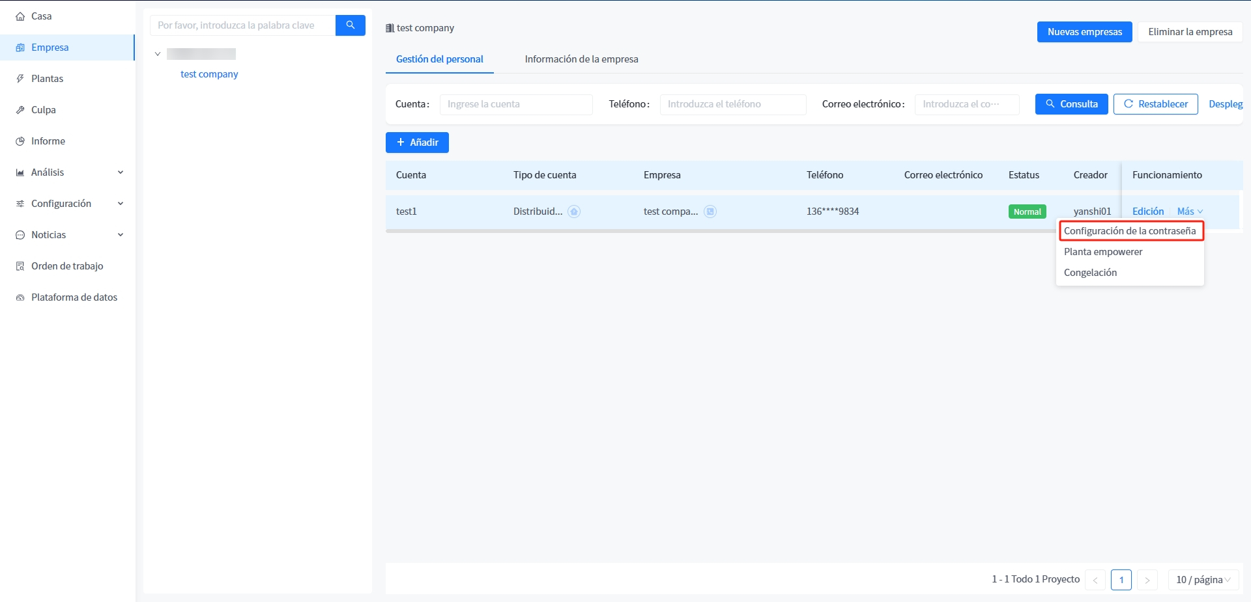Viewport: 1251px width, 602px height.
Task: Choose Congelación from the Más menu
Action: [1090, 273]
